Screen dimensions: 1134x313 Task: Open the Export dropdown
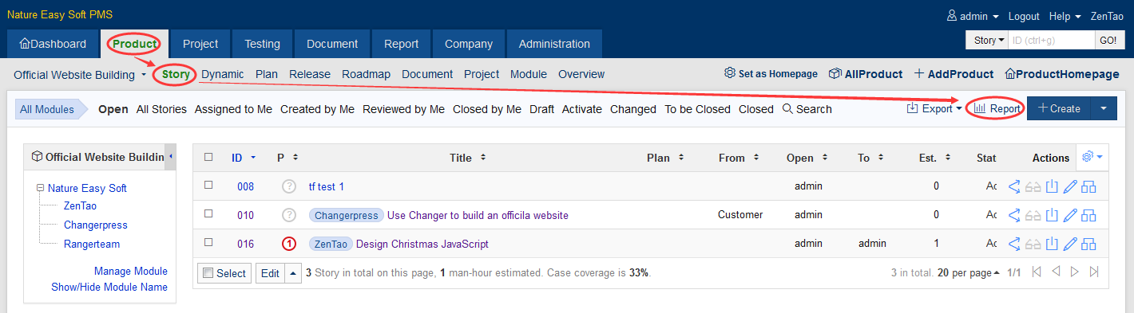(934, 109)
